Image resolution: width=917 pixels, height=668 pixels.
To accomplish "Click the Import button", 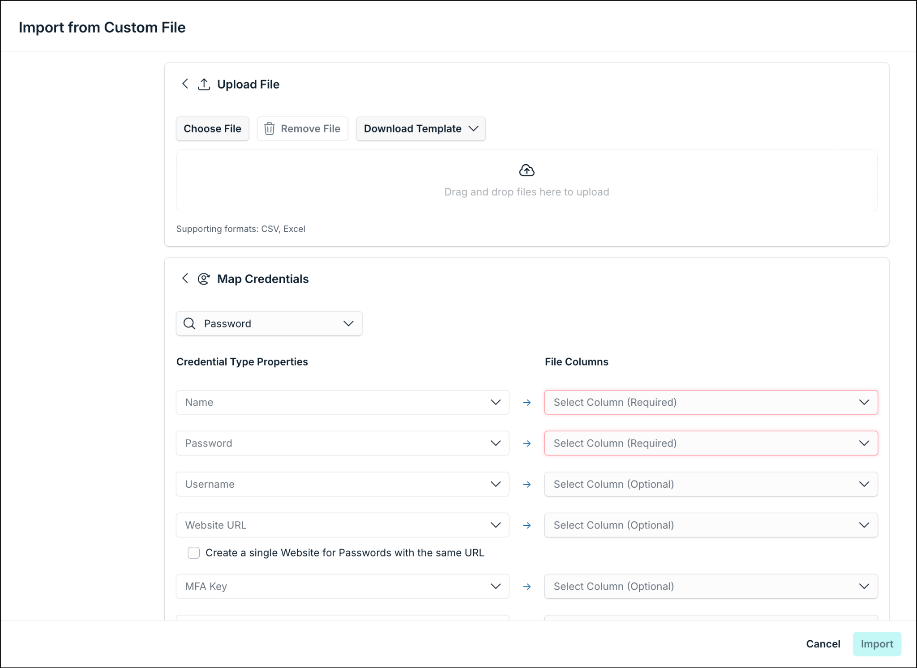I will pos(877,644).
